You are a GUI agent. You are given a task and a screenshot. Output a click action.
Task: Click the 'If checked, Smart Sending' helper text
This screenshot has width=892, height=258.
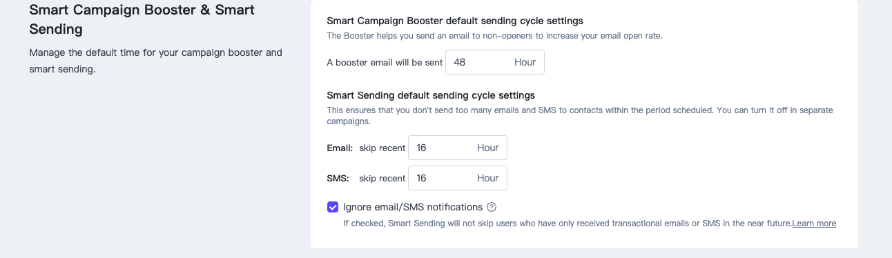pyautogui.click(x=567, y=224)
